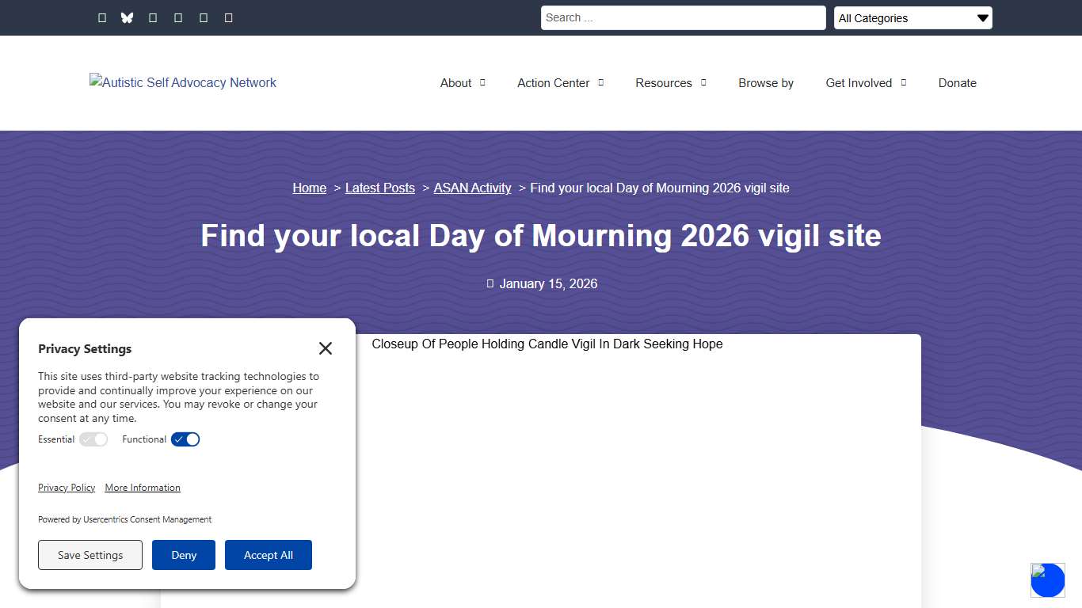Open the Bluesky butterfly social icon
1082x608 pixels.
pos(127,17)
